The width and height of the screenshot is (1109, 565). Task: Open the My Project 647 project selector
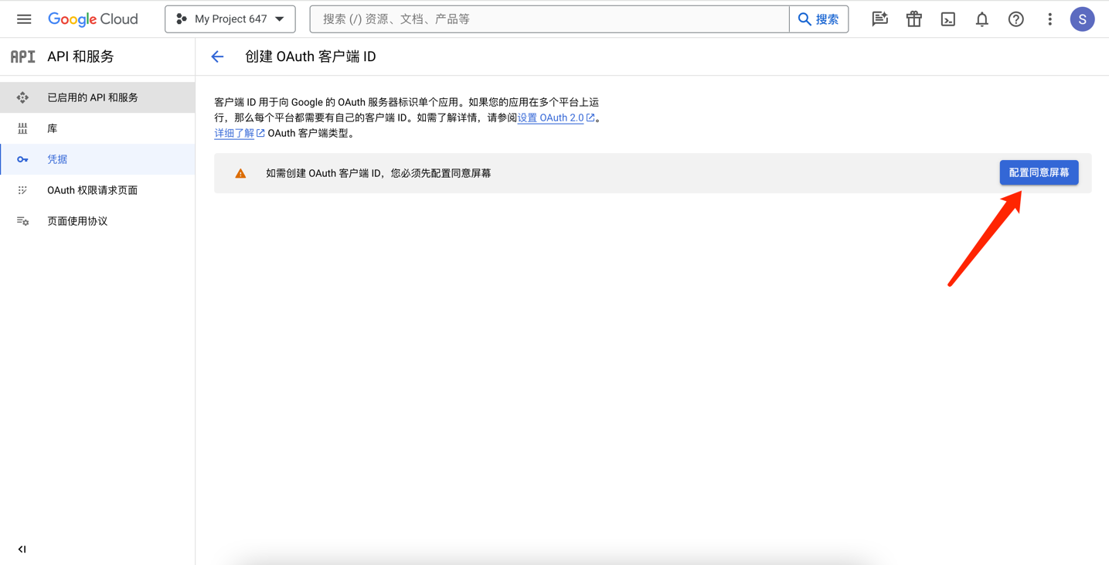pyautogui.click(x=230, y=19)
